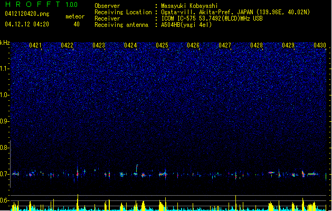Click the 0423 time marker
The image size is (332, 211).
coord(99,45)
